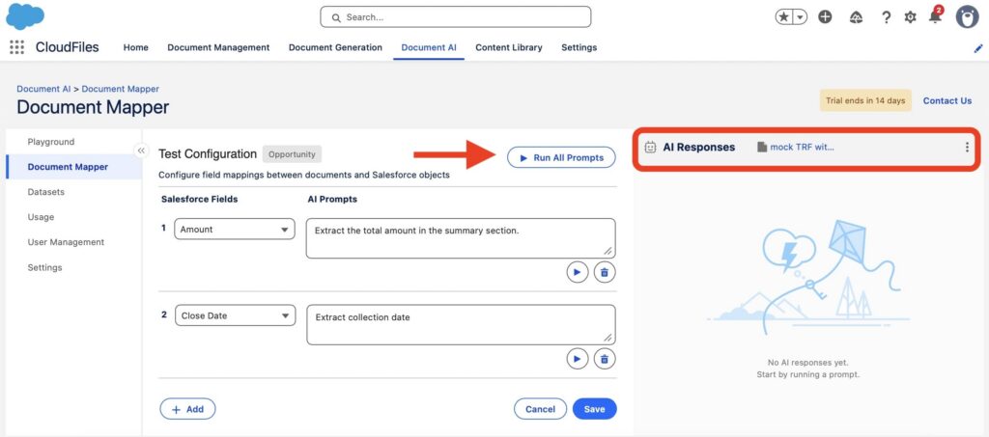The width and height of the screenshot is (989, 437).
Task: Open User Management in the sidebar
Action: click(x=66, y=242)
